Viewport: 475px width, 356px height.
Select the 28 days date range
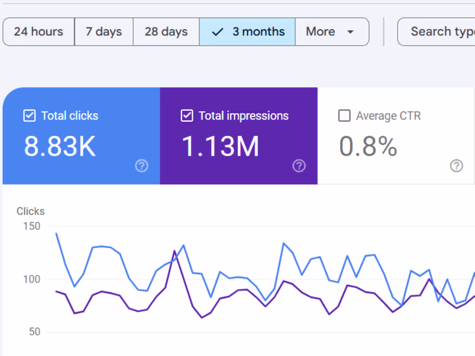[166, 32]
